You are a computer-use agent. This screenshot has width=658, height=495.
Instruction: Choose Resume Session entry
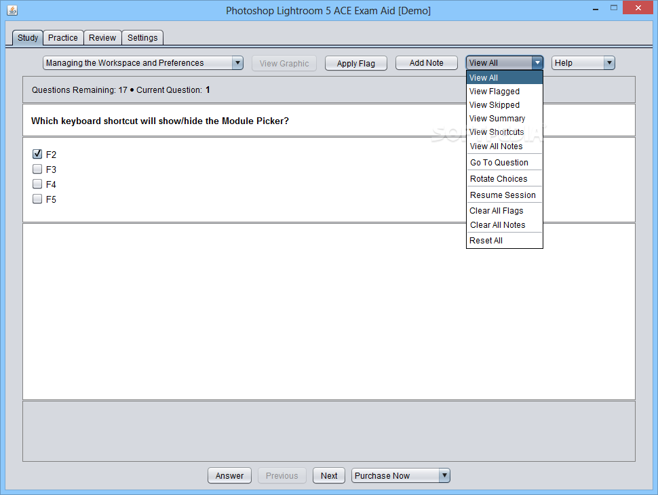coord(505,195)
